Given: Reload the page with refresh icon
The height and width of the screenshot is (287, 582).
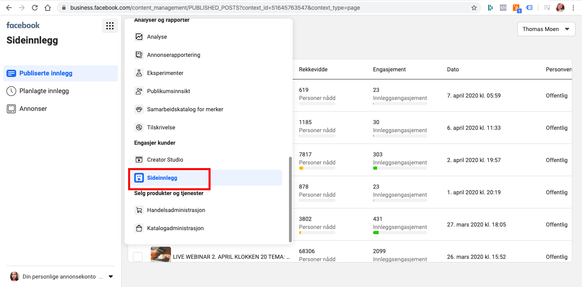Looking at the screenshot, I should coord(35,8).
